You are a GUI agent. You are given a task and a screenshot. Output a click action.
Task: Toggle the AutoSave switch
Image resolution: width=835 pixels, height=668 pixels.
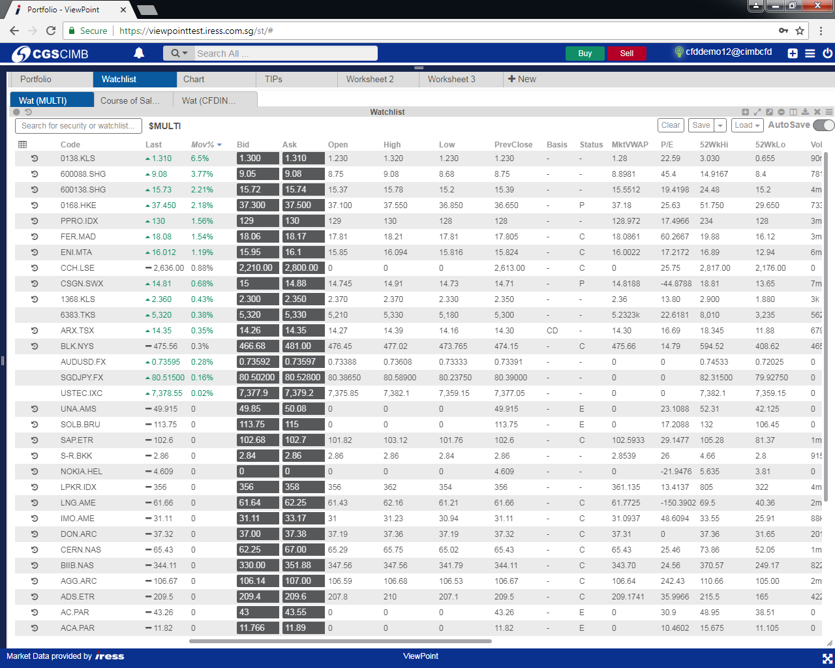(824, 125)
